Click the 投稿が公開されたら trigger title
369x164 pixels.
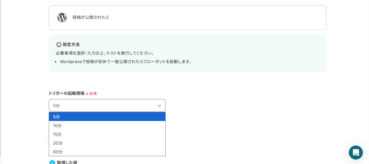(x=91, y=17)
